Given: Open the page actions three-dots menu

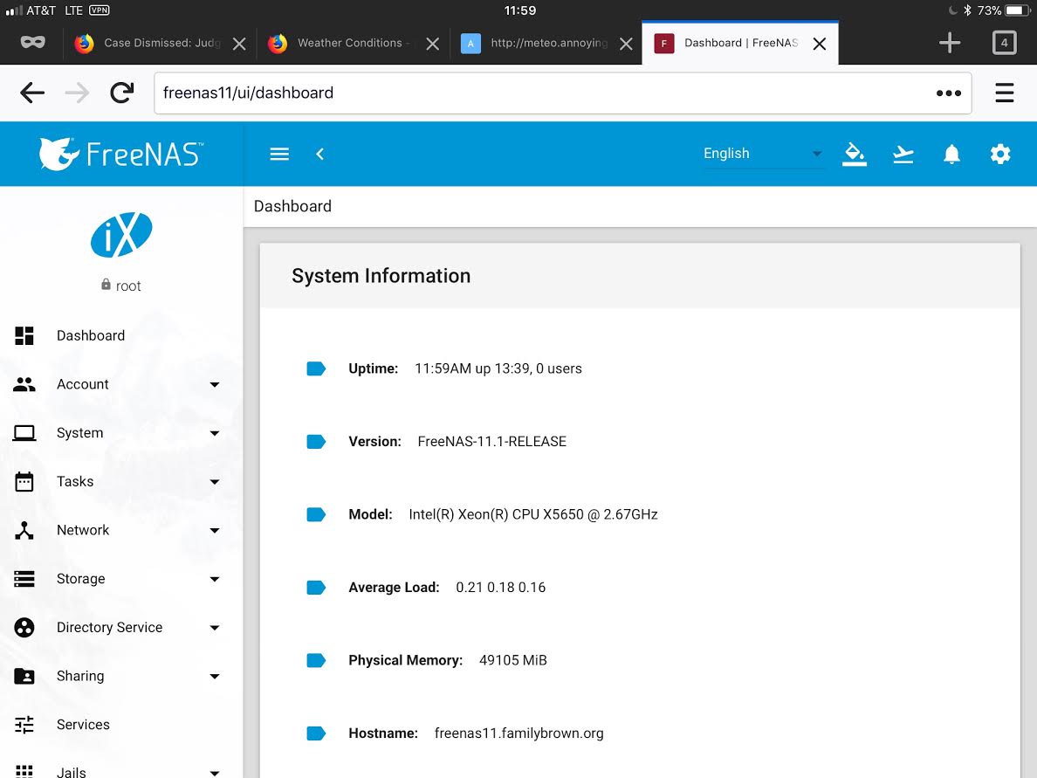Looking at the screenshot, I should (948, 93).
